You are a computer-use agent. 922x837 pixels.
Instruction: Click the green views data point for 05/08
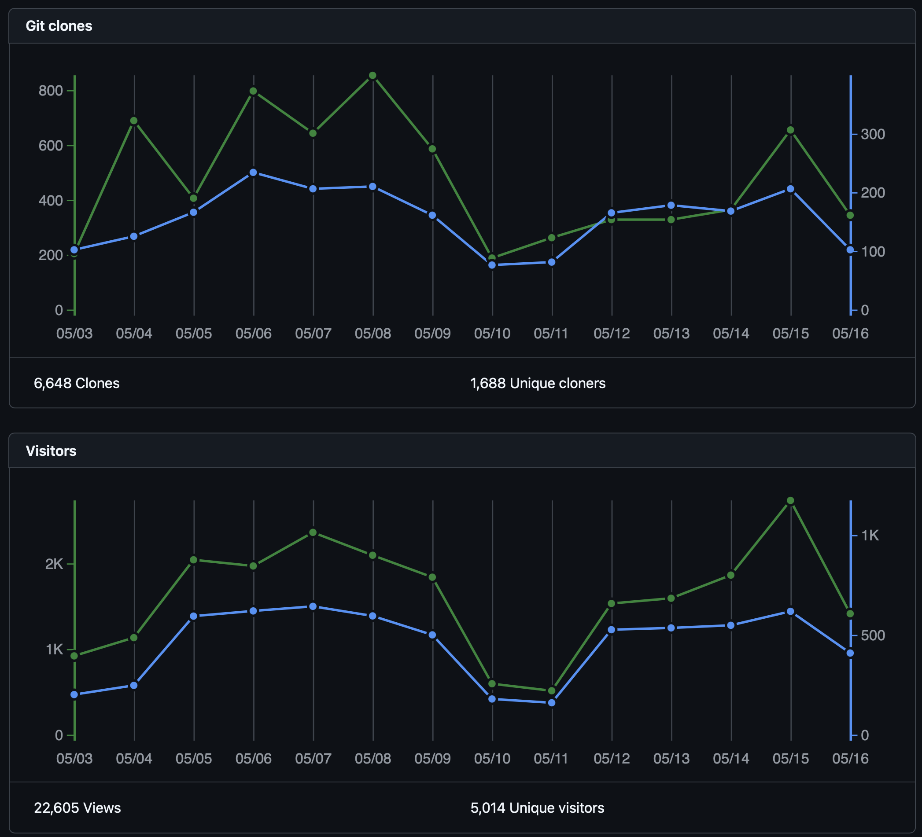coord(373,555)
